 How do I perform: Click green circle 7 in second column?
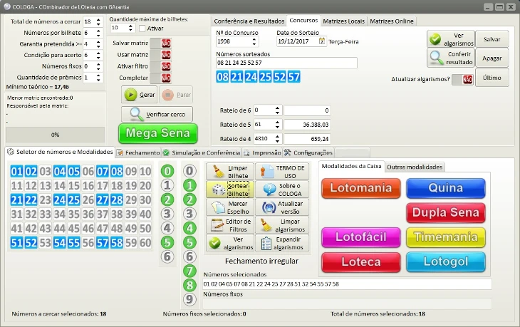pyautogui.click(x=189, y=271)
